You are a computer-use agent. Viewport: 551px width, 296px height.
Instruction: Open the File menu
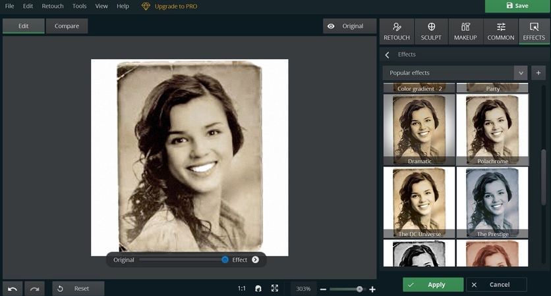(9, 6)
